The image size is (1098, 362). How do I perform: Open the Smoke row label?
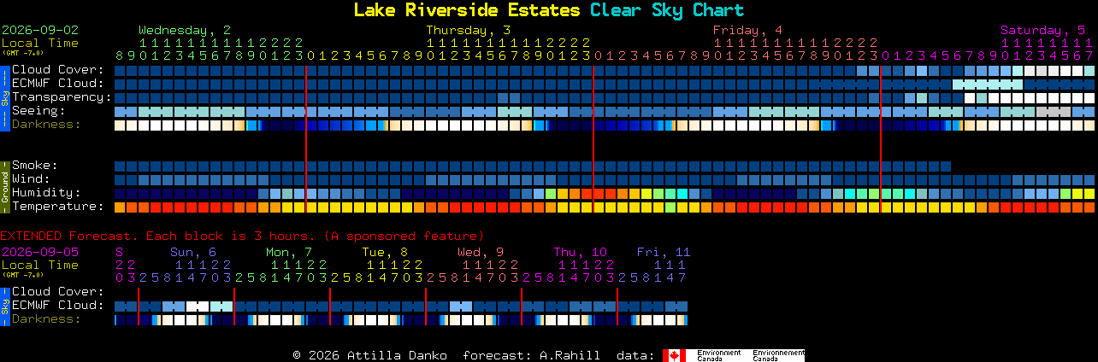pos(34,166)
